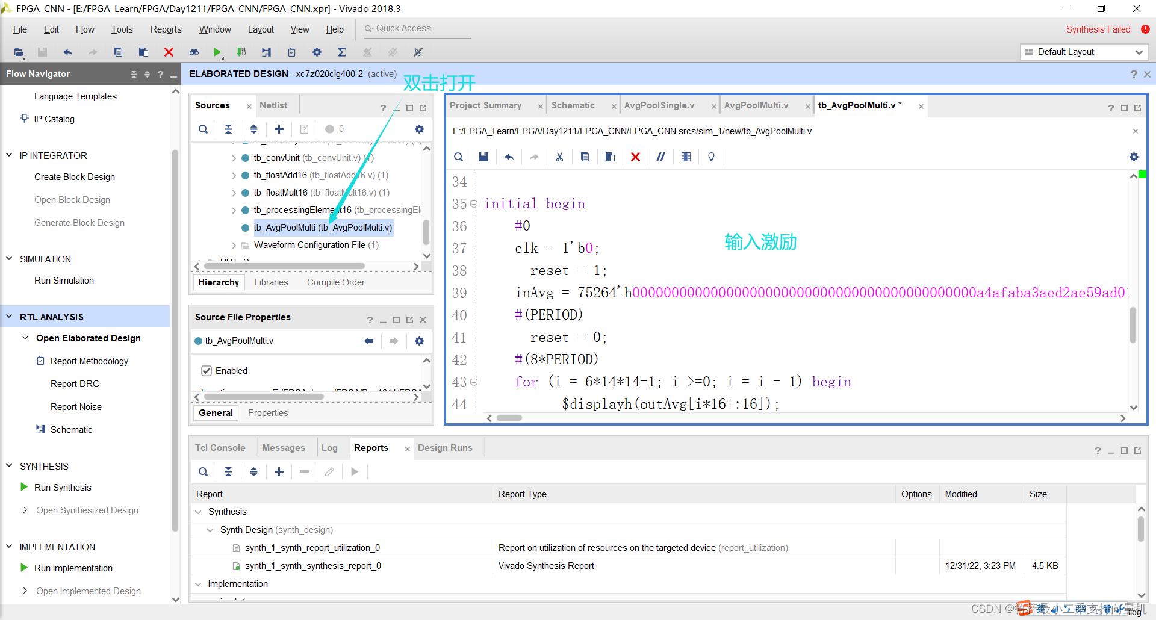Expand tb_convUnit in Sources tree
Screen dimensions: 1156x620
point(234,158)
